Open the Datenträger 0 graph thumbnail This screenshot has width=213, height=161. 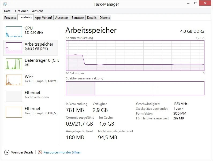14,64
